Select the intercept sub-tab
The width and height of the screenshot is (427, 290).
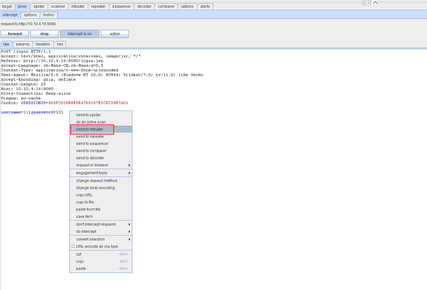point(10,15)
